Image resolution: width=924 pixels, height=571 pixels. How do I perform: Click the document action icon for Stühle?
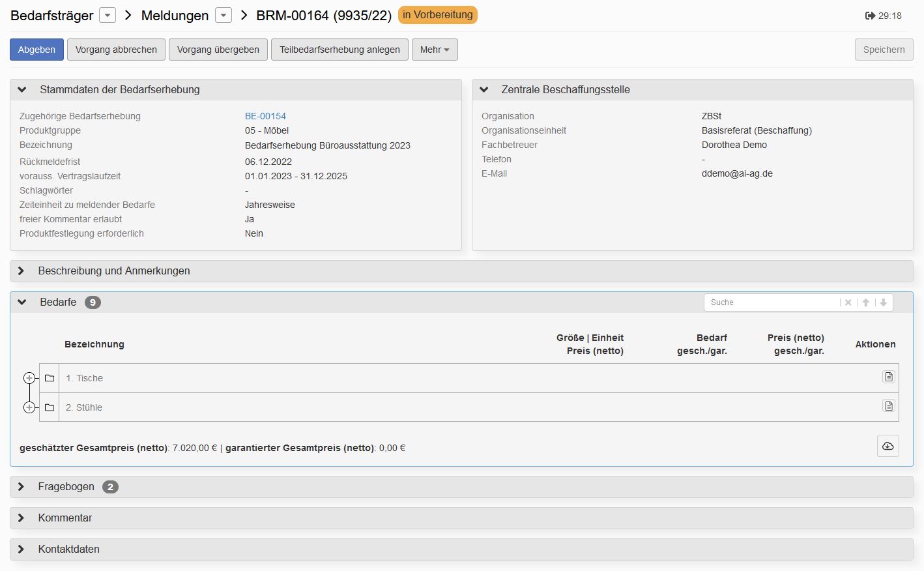pyautogui.click(x=888, y=405)
